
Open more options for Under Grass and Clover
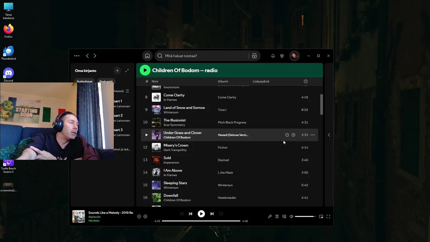pyautogui.click(x=312, y=135)
